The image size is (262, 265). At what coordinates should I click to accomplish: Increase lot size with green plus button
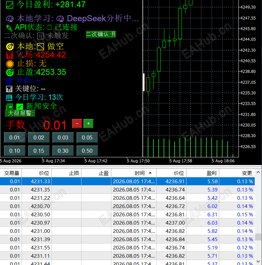pyautogui.click(x=88, y=124)
